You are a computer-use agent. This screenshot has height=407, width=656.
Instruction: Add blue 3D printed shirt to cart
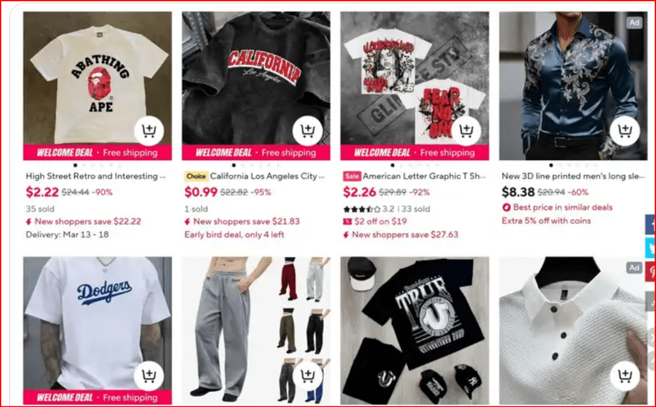click(625, 131)
